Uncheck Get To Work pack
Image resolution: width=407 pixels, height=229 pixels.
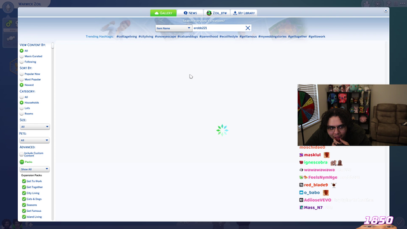click(24, 181)
